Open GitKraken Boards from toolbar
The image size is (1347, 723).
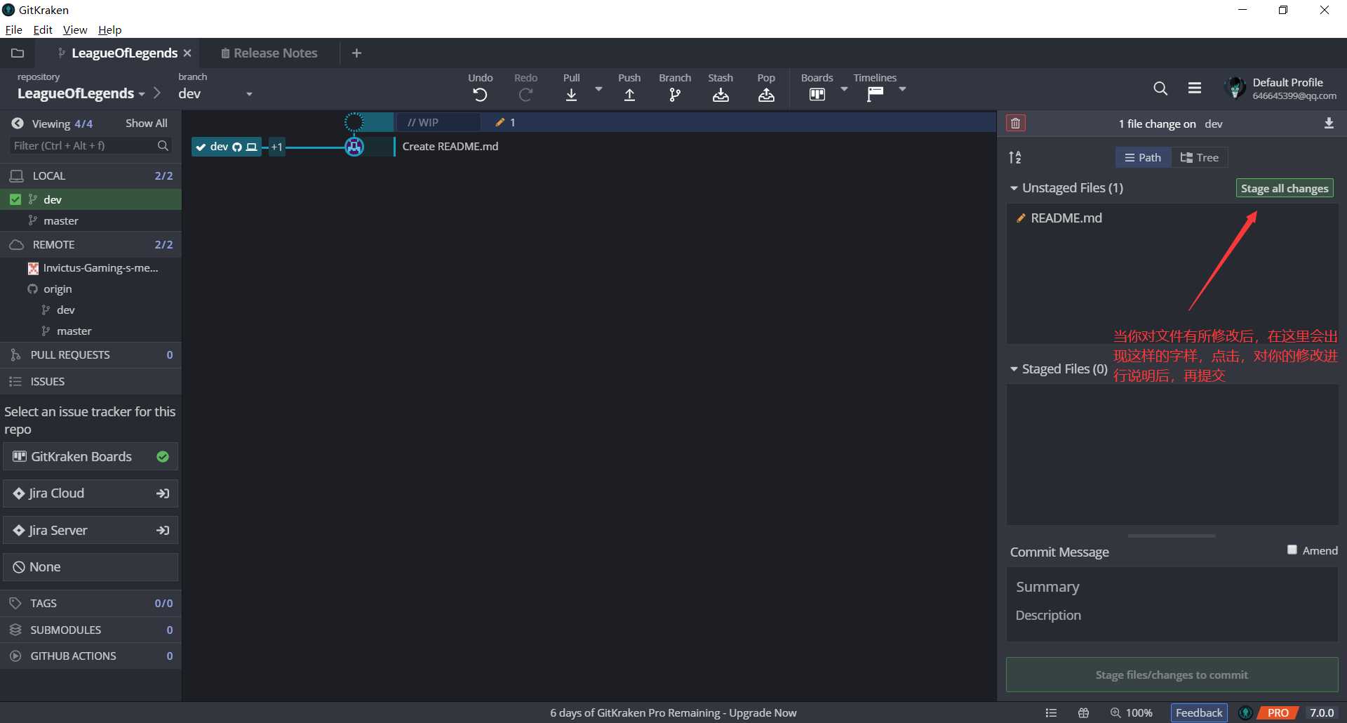tap(817, 95)
